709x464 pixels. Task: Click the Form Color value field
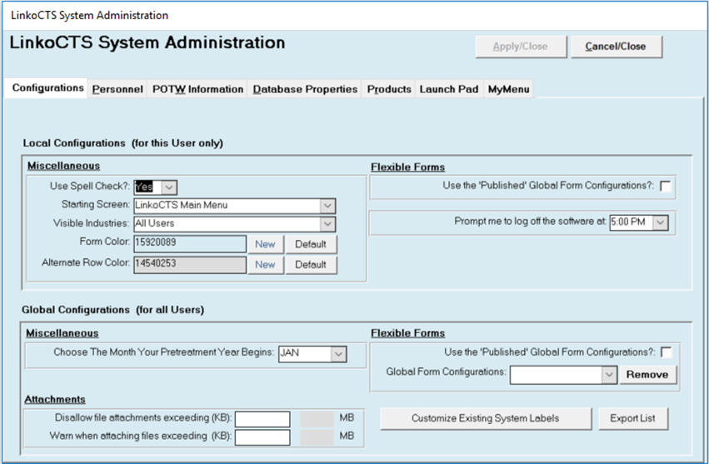(x=190, y=243)
